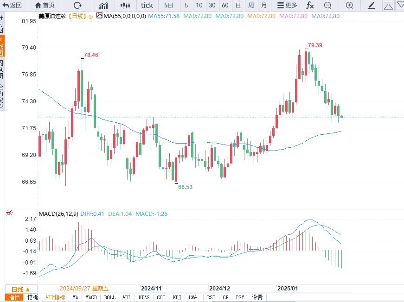Choose the RSI indicator button
Viewport: 404px width, 302px height.
pos(211,298)
